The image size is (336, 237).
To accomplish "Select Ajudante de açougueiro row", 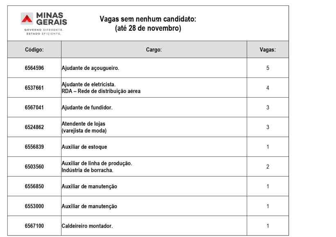I will (148, 68).
